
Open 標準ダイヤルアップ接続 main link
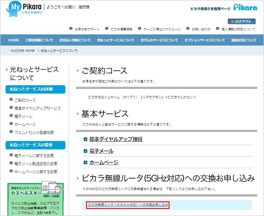[116, 139]
